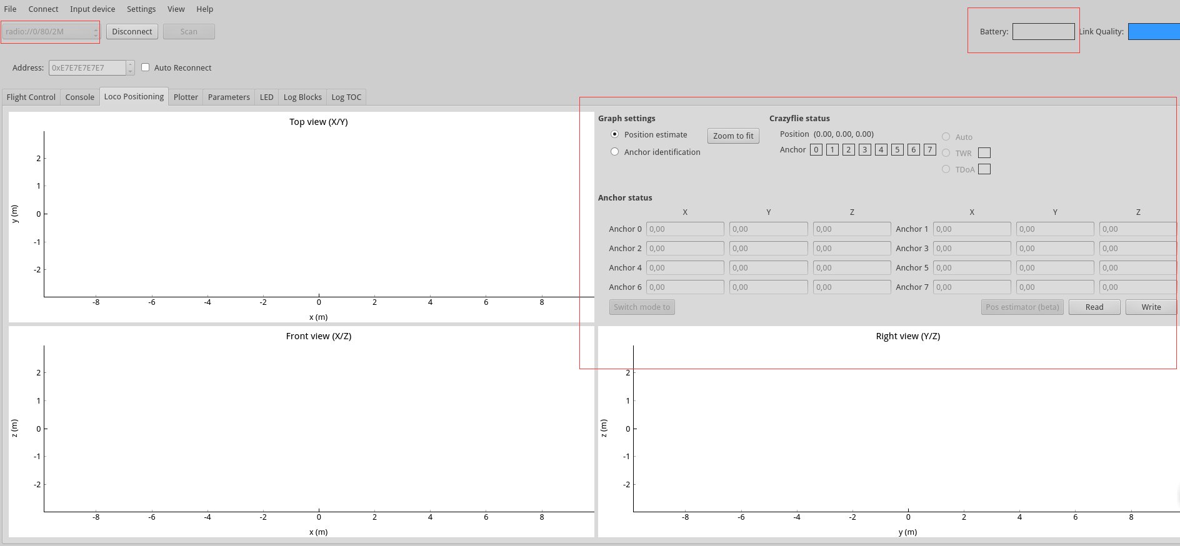Screen dimensions: 1180x546
Task: Open the Input device menu
Action: pos(92,9)
